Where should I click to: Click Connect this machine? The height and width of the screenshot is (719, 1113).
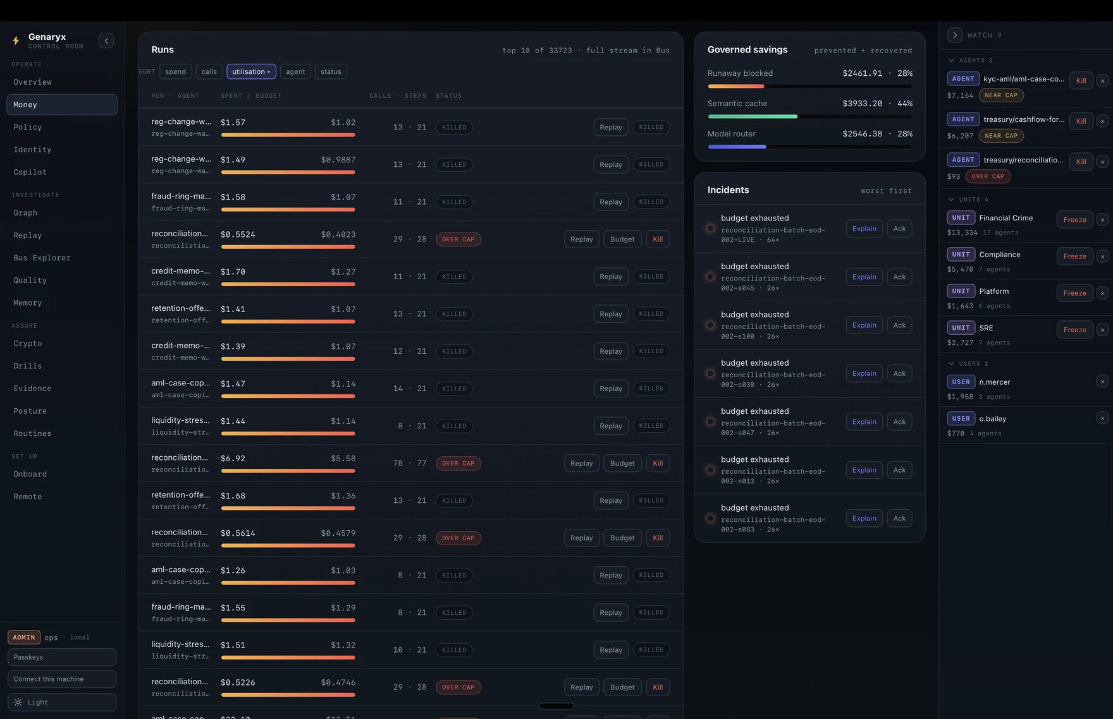(x=62, y=679)
